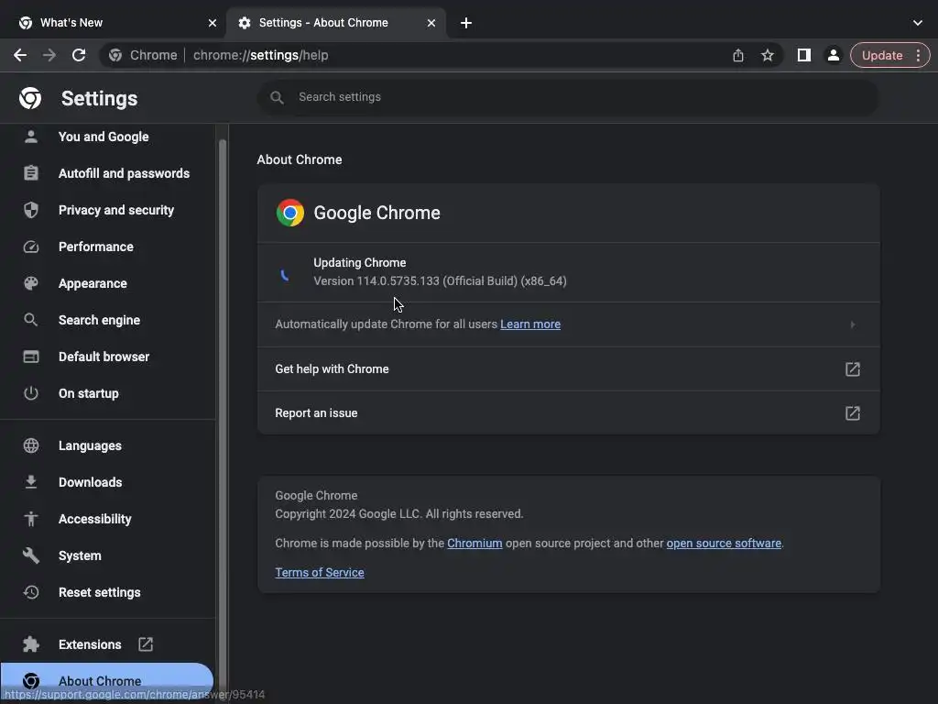This screenshot has height=704, width=938.
Task: Click the Search settings input field
Action: (x=568, y=97)
